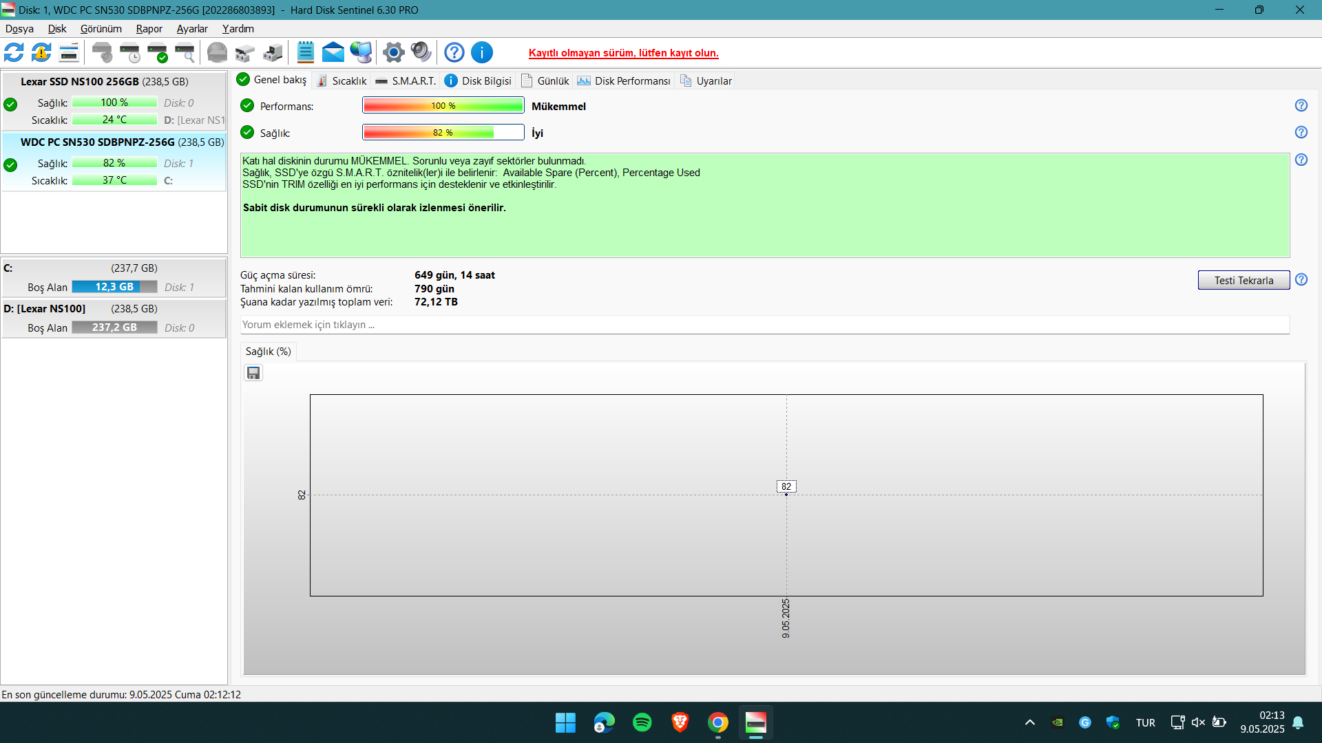Click the Windows Start button

(565, 722)
